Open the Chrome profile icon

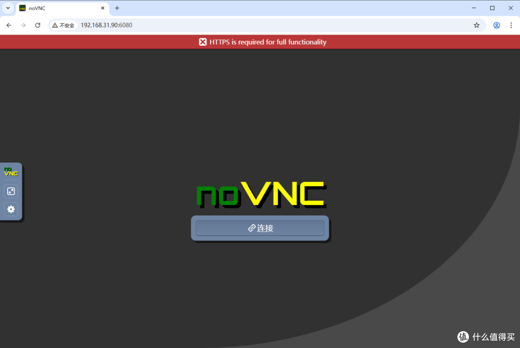[x=496, y=25]
